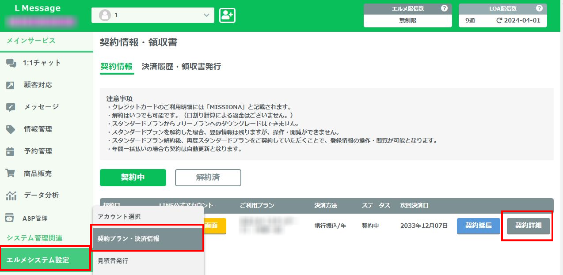Image resolution: width=563 pixels, height=275 pixels.
Task: Click the reservation management calendar icon
Action: (11, 151)
